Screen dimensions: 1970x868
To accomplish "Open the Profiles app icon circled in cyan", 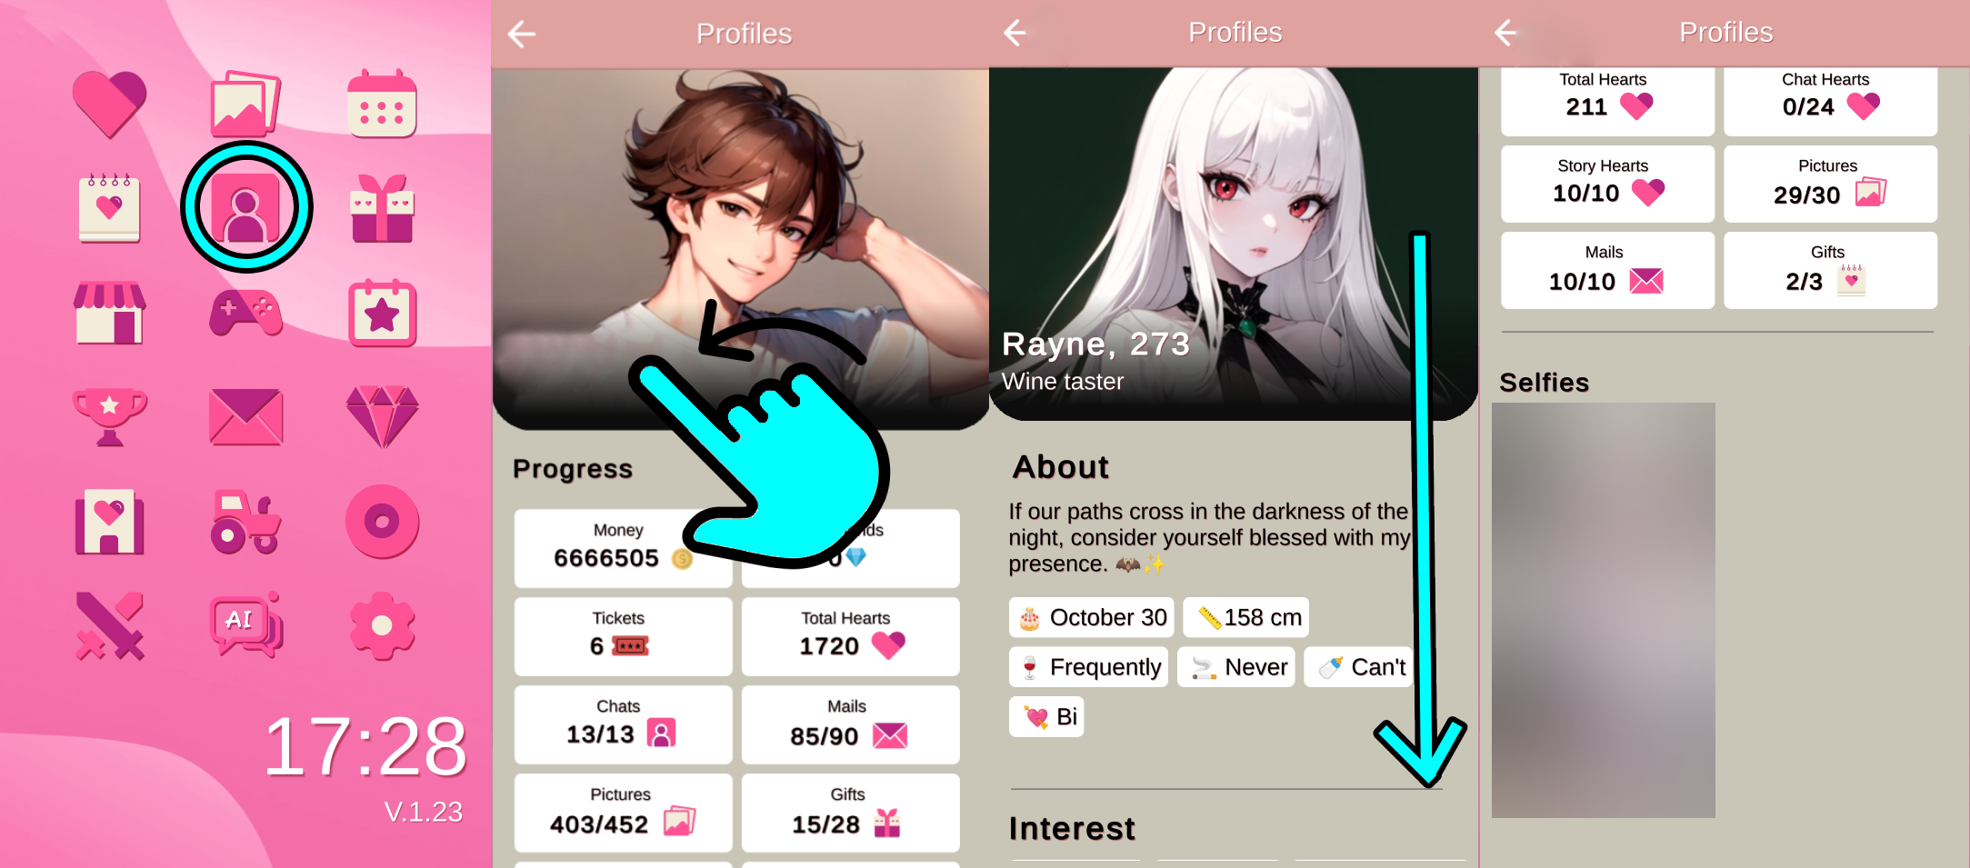I will click(x=245, y=207).
